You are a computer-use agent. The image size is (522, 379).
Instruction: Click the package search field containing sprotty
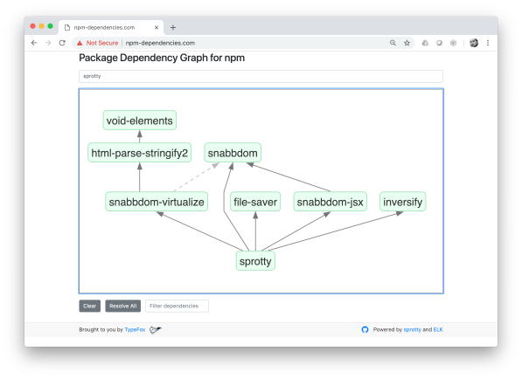tap(261, 76)
